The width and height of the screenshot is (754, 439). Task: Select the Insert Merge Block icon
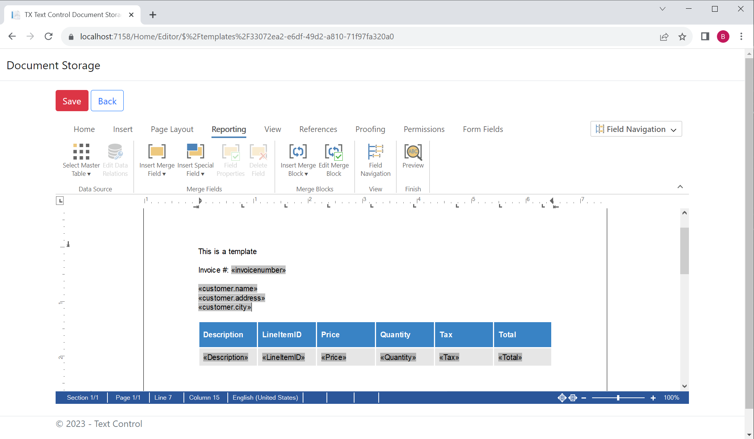pyautogui.click(x=298, y=152)
